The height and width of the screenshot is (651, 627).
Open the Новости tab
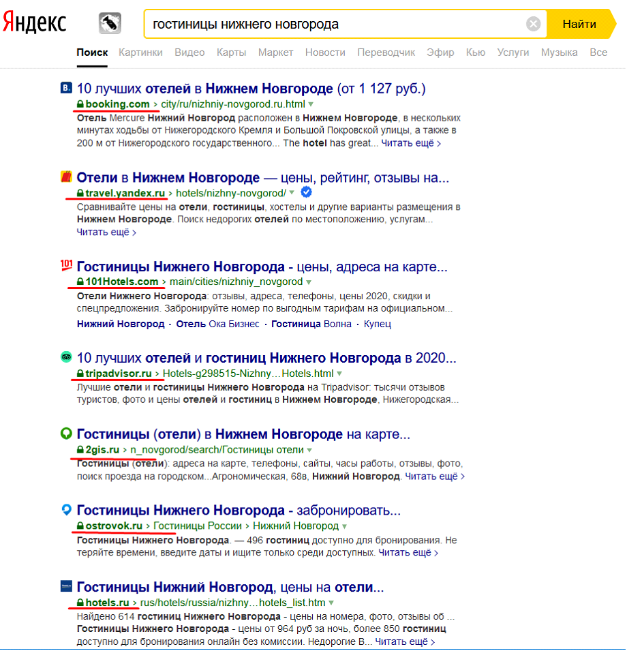325,52
